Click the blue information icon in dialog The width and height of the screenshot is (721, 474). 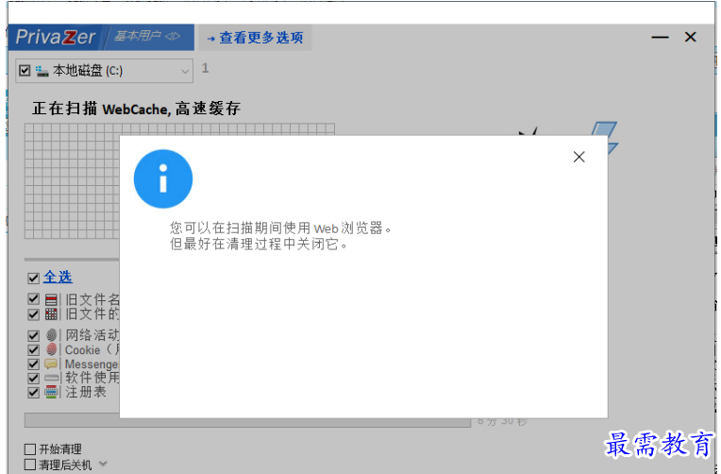pyautogui.click(x=162, y=178)
